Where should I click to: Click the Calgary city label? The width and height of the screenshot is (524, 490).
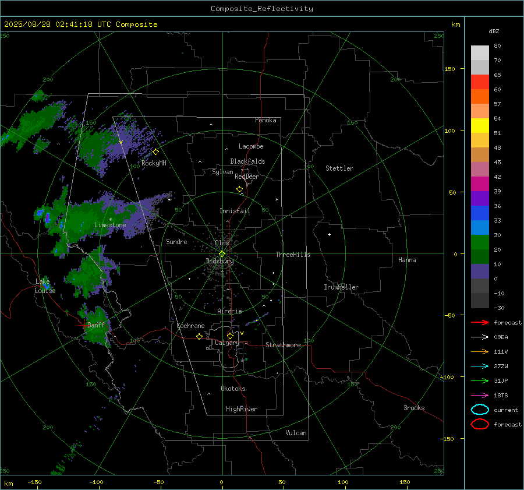[227, 343]
